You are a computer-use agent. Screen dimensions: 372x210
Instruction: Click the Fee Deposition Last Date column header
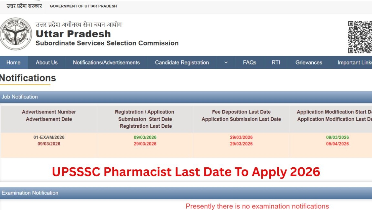(241, 112)
